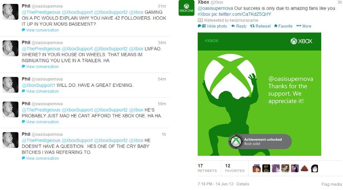The width and height of the screenshot is (343, 190).
Task: Reply to the Xbox tweet
Action: tap(239, 26)
